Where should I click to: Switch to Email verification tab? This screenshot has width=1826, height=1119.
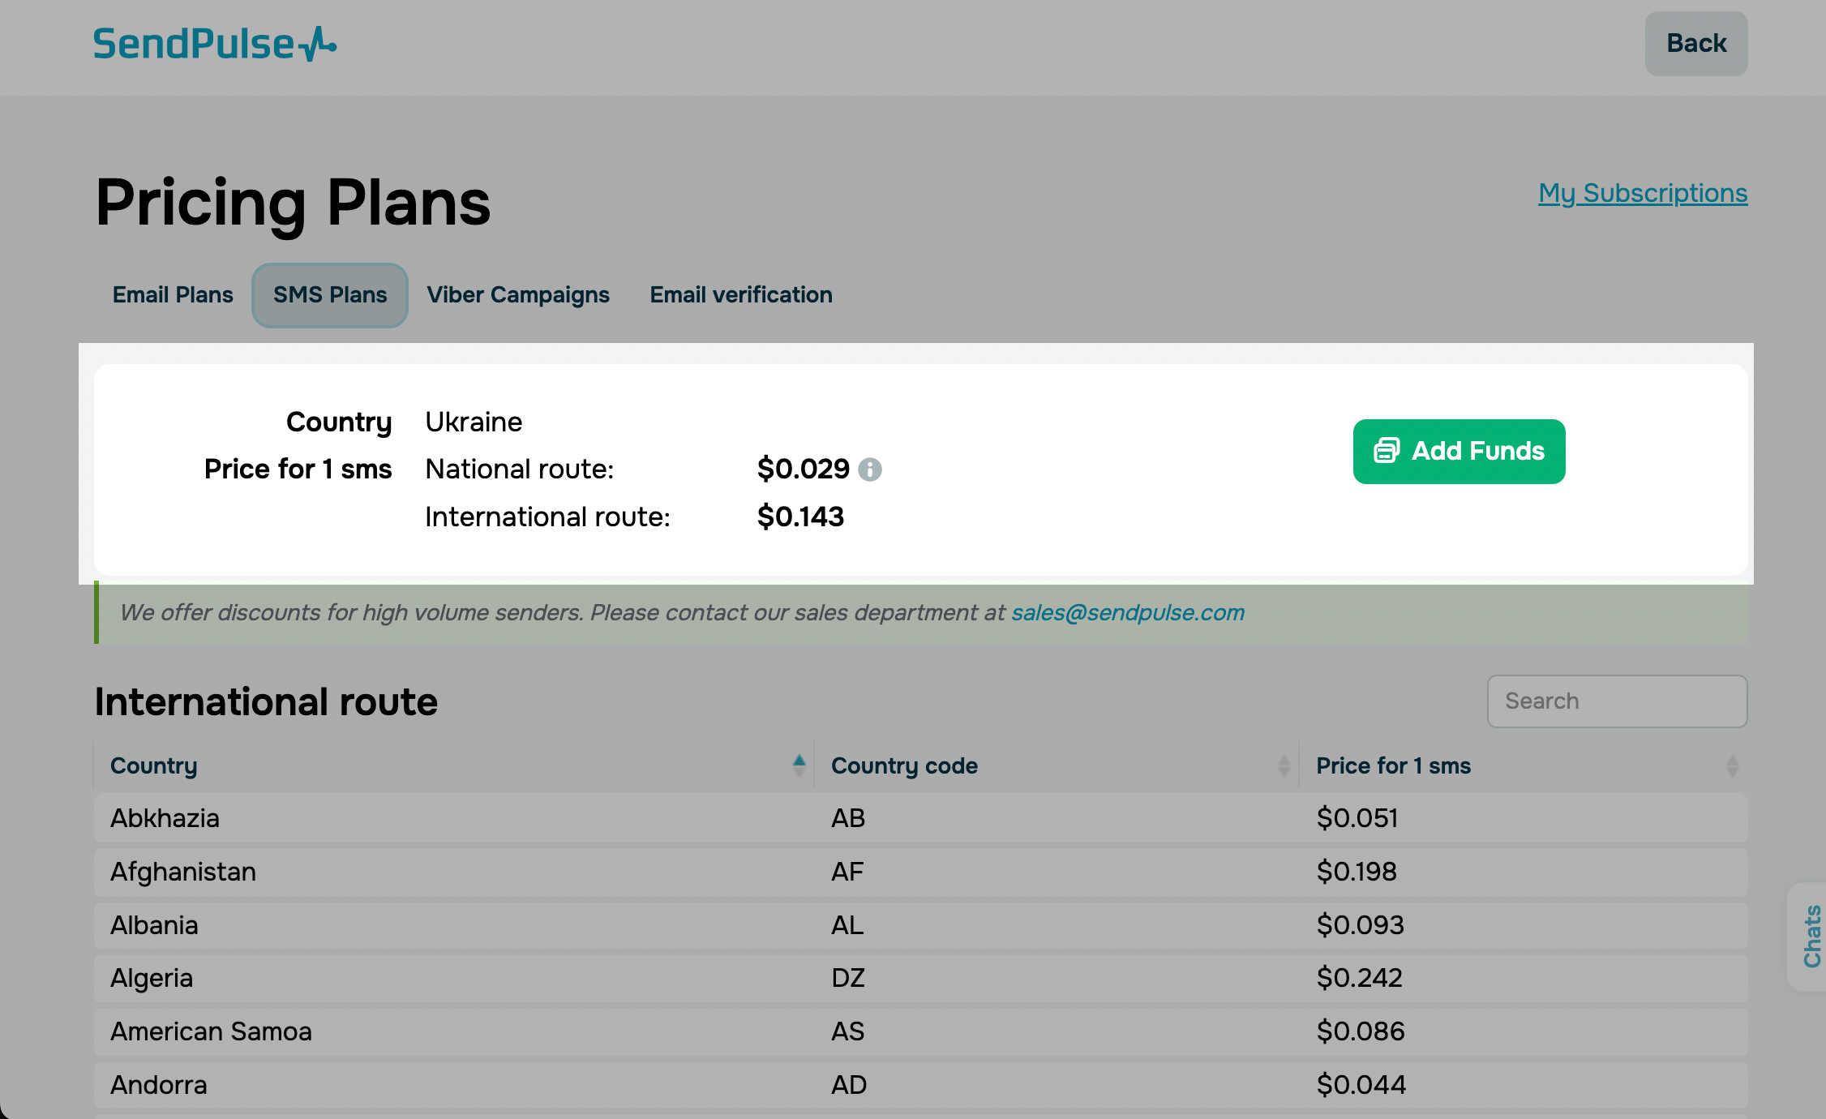coord(741,295)
